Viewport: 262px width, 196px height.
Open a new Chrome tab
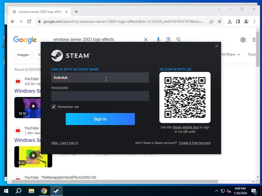pyautogui.click(x=76, y=12)
